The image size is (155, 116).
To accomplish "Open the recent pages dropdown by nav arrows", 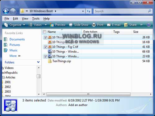I will [x=18, y=11].
